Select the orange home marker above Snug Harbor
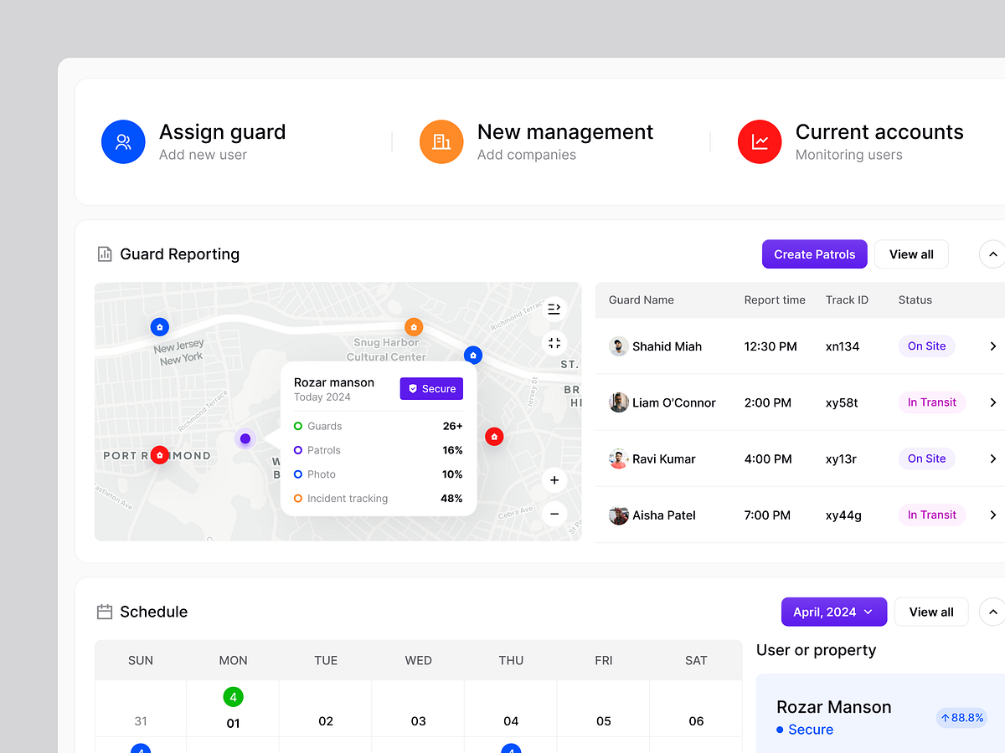This screenshot has width=1005, height=753. (413, 327)
